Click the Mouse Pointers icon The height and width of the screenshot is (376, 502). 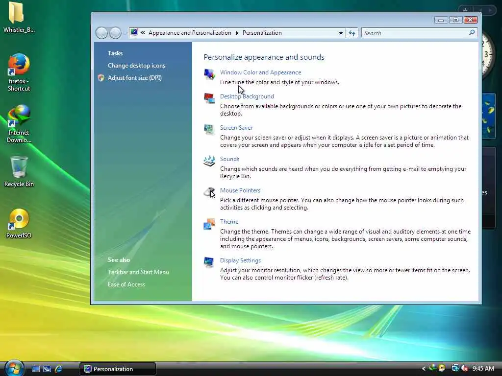tap(209, 192)
